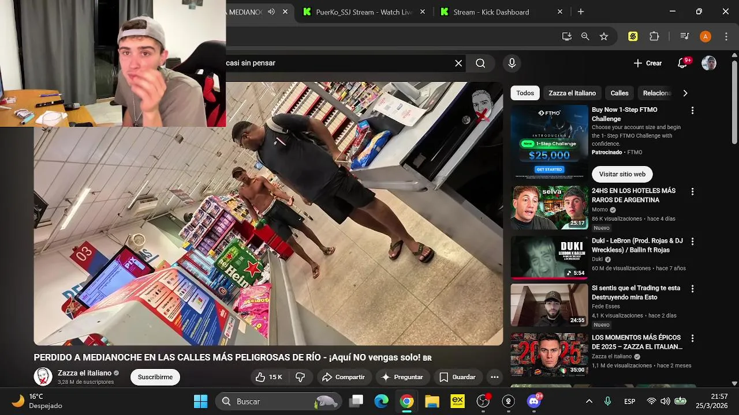
Task: Like the video with 15 K thumbs up
Action: (x=269, y=377)
